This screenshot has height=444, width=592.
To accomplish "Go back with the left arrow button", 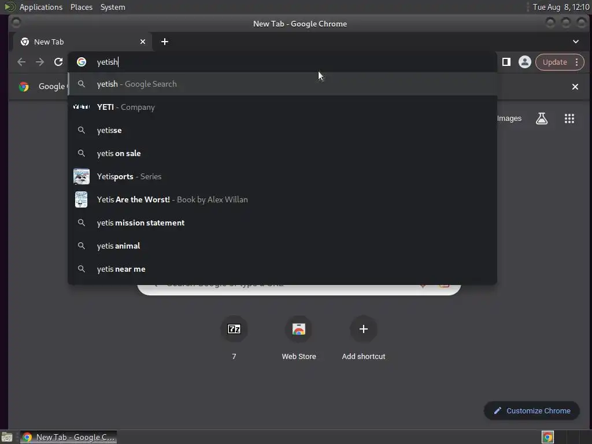I will click(21, 62).
